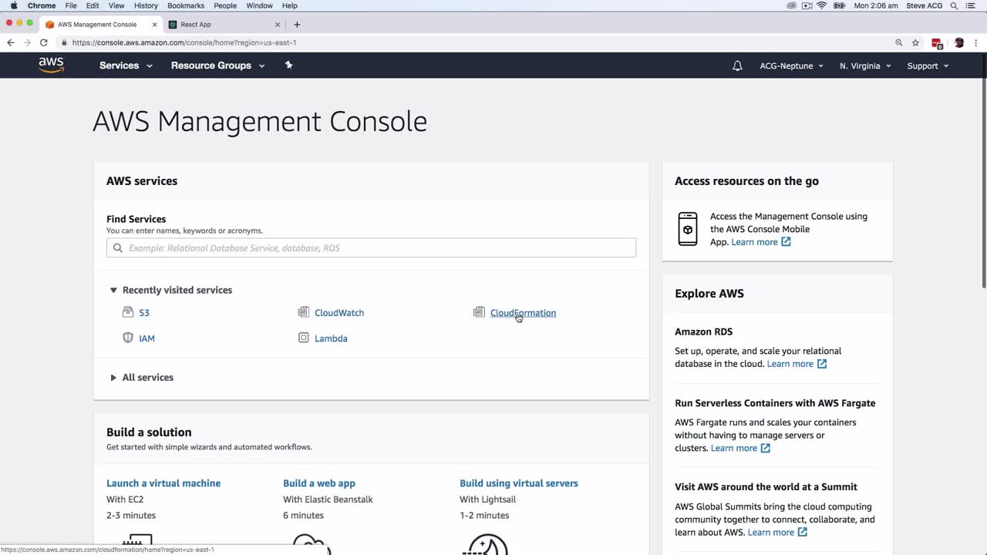Screen dimensions: 987x555
Task: Click the pin shortcuts icon in navbar
Action: (289, 66)
